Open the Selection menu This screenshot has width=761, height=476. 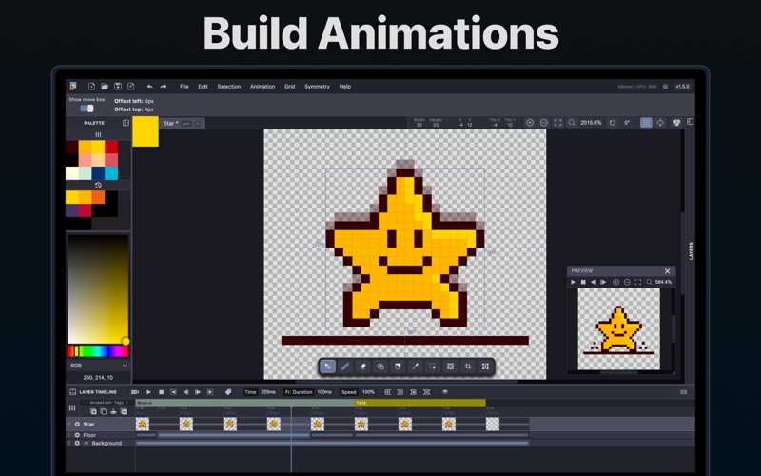(228, 87)
